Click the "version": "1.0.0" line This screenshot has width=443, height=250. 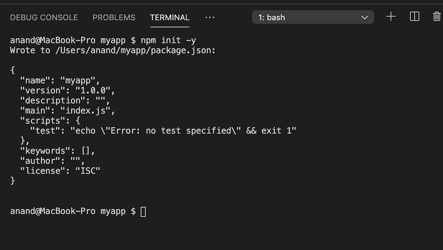[x=67, y=91]
